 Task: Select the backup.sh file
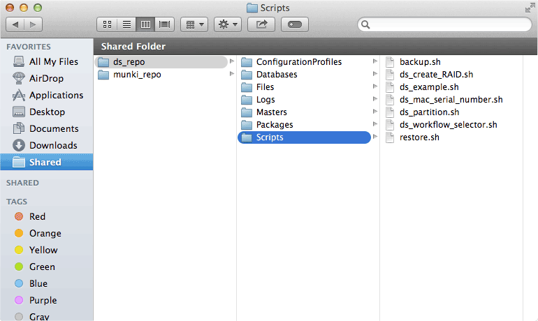(419, 62)
